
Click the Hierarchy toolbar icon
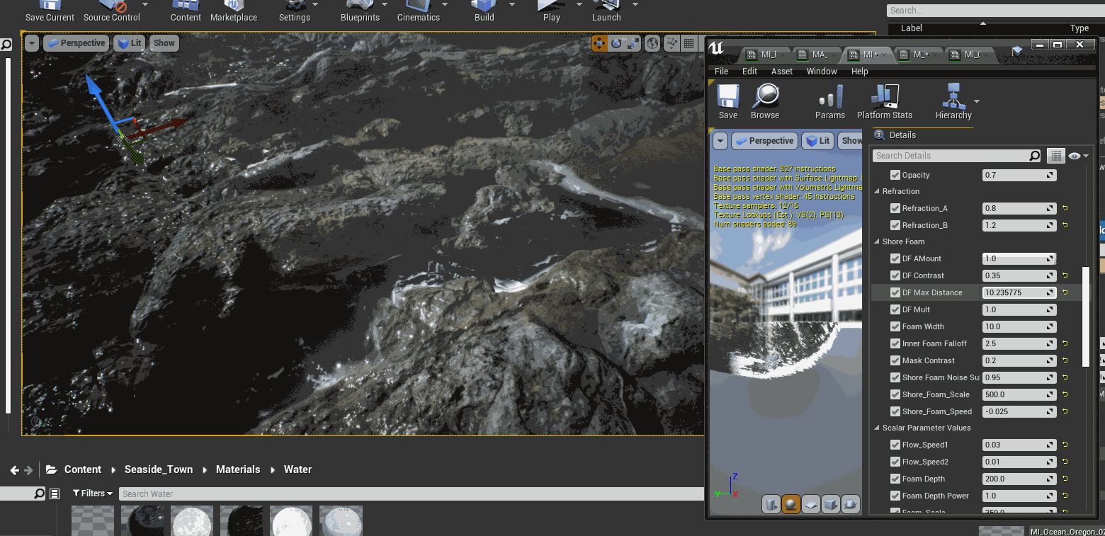click(x=953, y=102)
